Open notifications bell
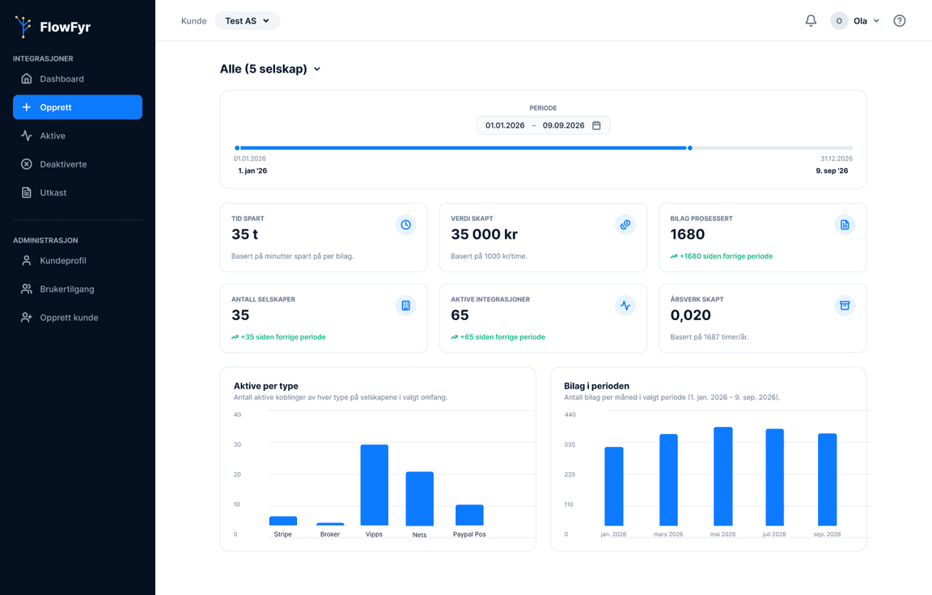The image size is (932, 595). coord(811,21)
